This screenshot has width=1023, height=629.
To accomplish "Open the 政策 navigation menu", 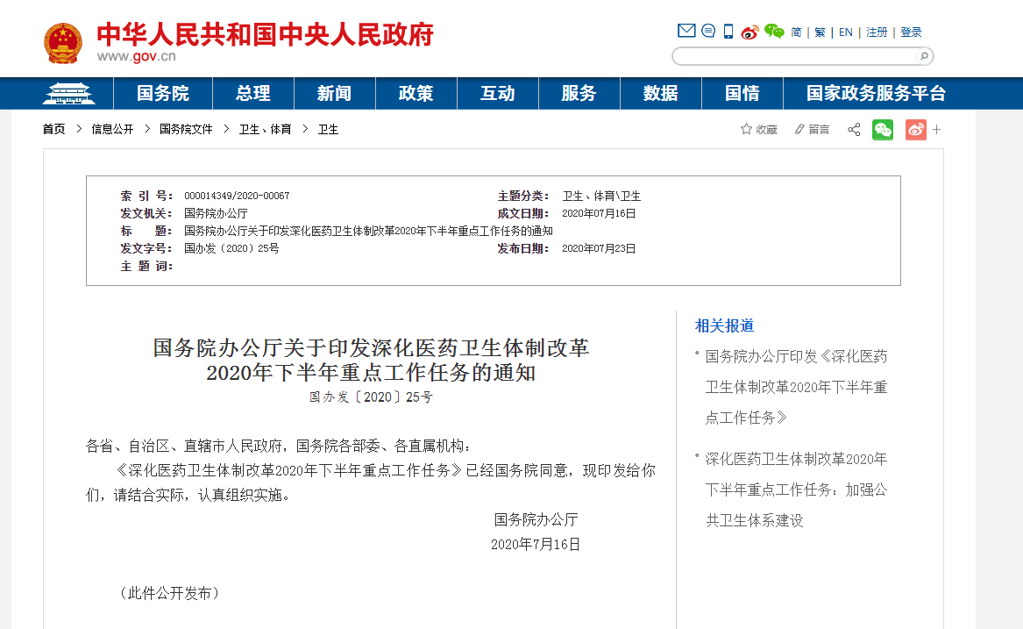I will pos(416,93).
